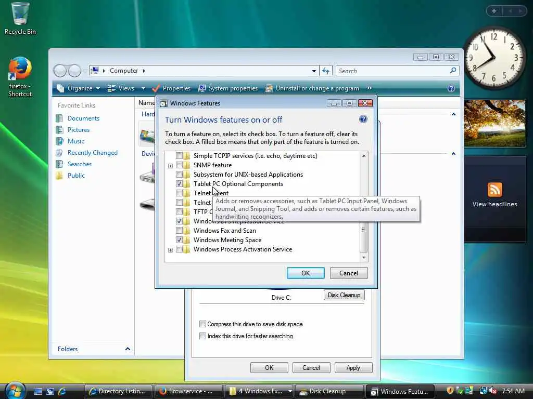533x399 pixels.
Task: Open Public in Favorite Links
Action: 76,176
